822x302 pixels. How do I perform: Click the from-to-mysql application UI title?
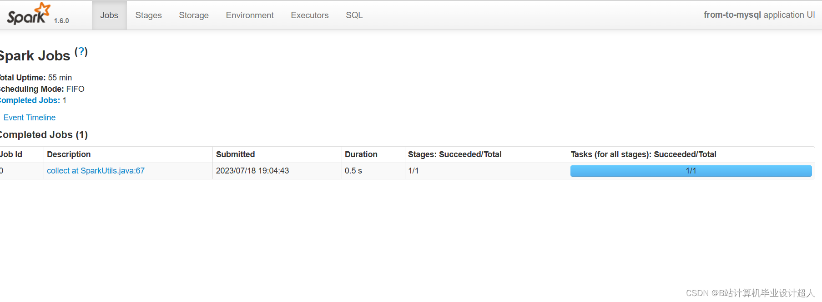tap(759, 15)
